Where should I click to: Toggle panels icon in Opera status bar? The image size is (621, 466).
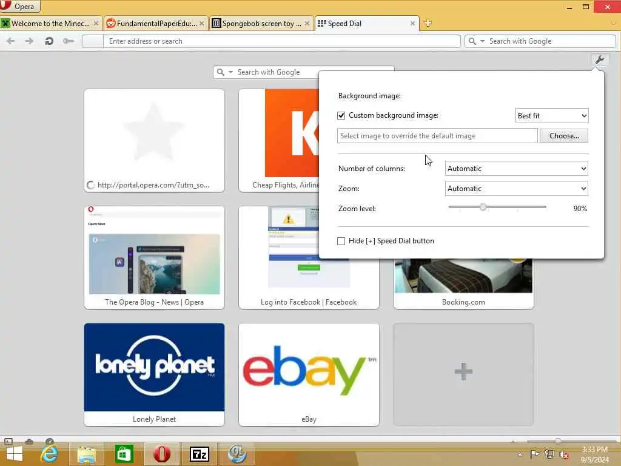pyautogui.click(x=8, y=441)
